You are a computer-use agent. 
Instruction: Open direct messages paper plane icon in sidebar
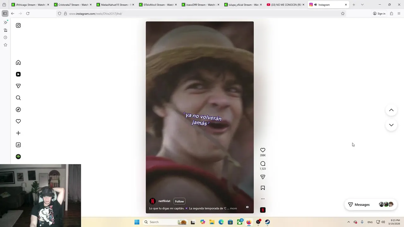[x=18, y=86]
